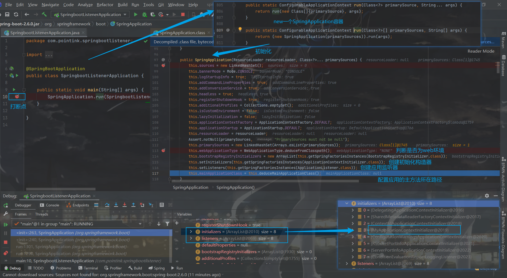The image size is (507, 278).
Task: Stop the process with the red square in top toolbar
Action: [x=183, y=14]
